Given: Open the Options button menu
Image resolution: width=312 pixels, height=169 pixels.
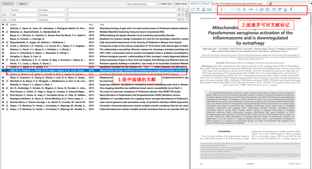Looking at the screenshot, I should click(x=22, y=4).
